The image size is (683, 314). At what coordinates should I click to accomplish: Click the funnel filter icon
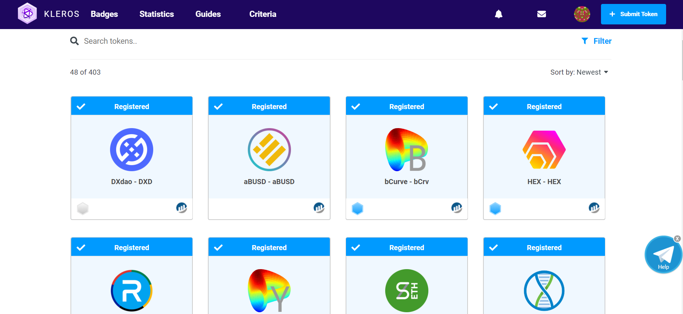pos(585,41)
